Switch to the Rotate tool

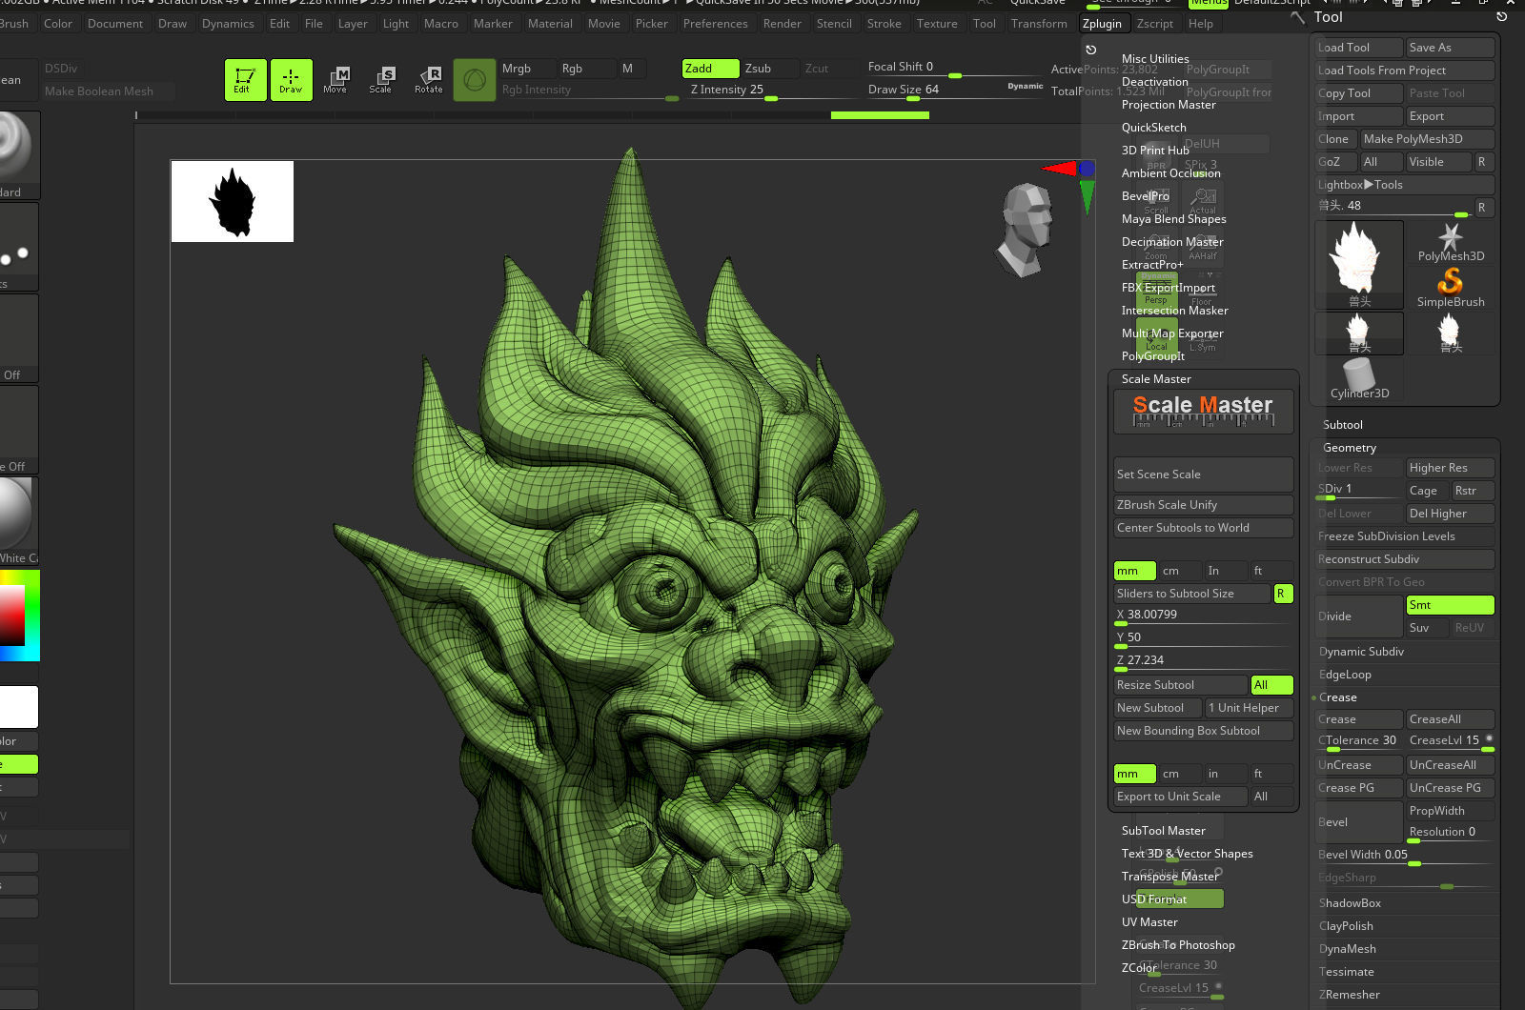(x=429, y=80)
